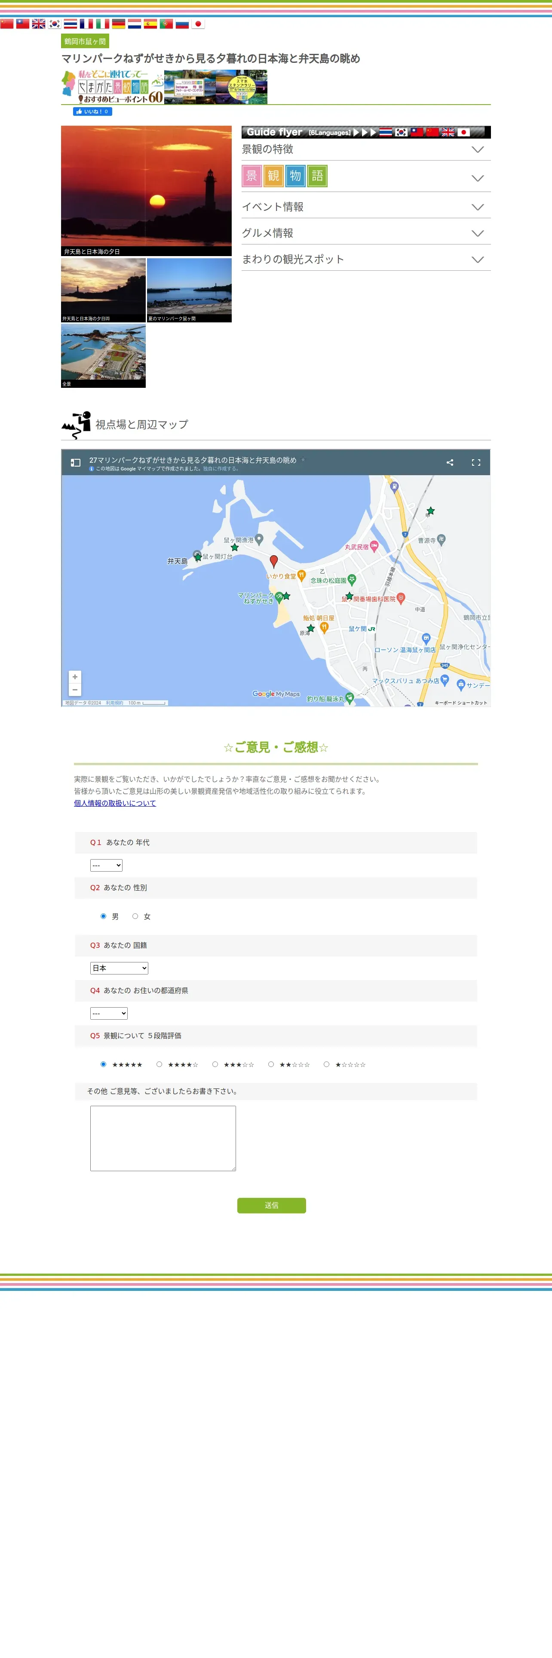The height and width of the screenshot is (1658, 552).
Task: Toggle the map sidebar panel icon
Action: coord(76,463)
